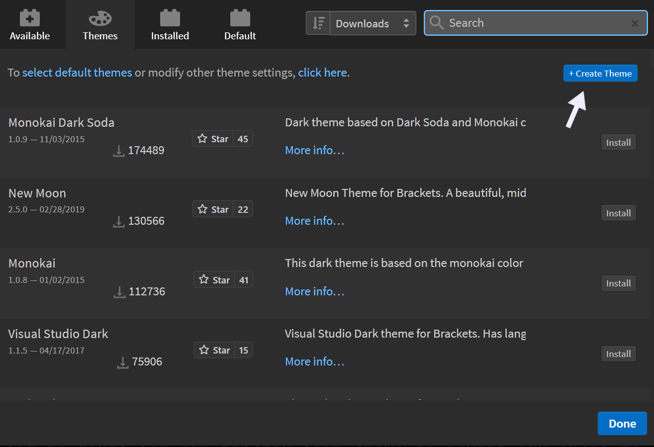Clear the search with the X icon
Image resolution: width=654 pixels, height=447 pixels.
point(635,23)
